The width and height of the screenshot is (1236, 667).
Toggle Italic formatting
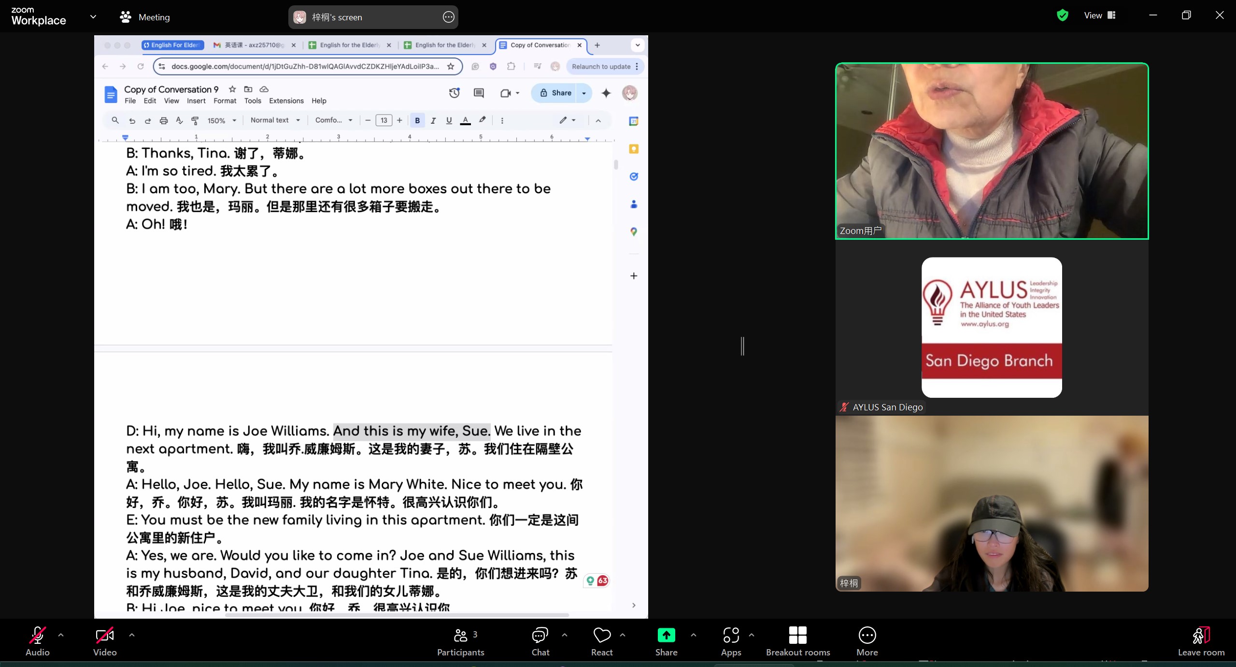[433, 120]
